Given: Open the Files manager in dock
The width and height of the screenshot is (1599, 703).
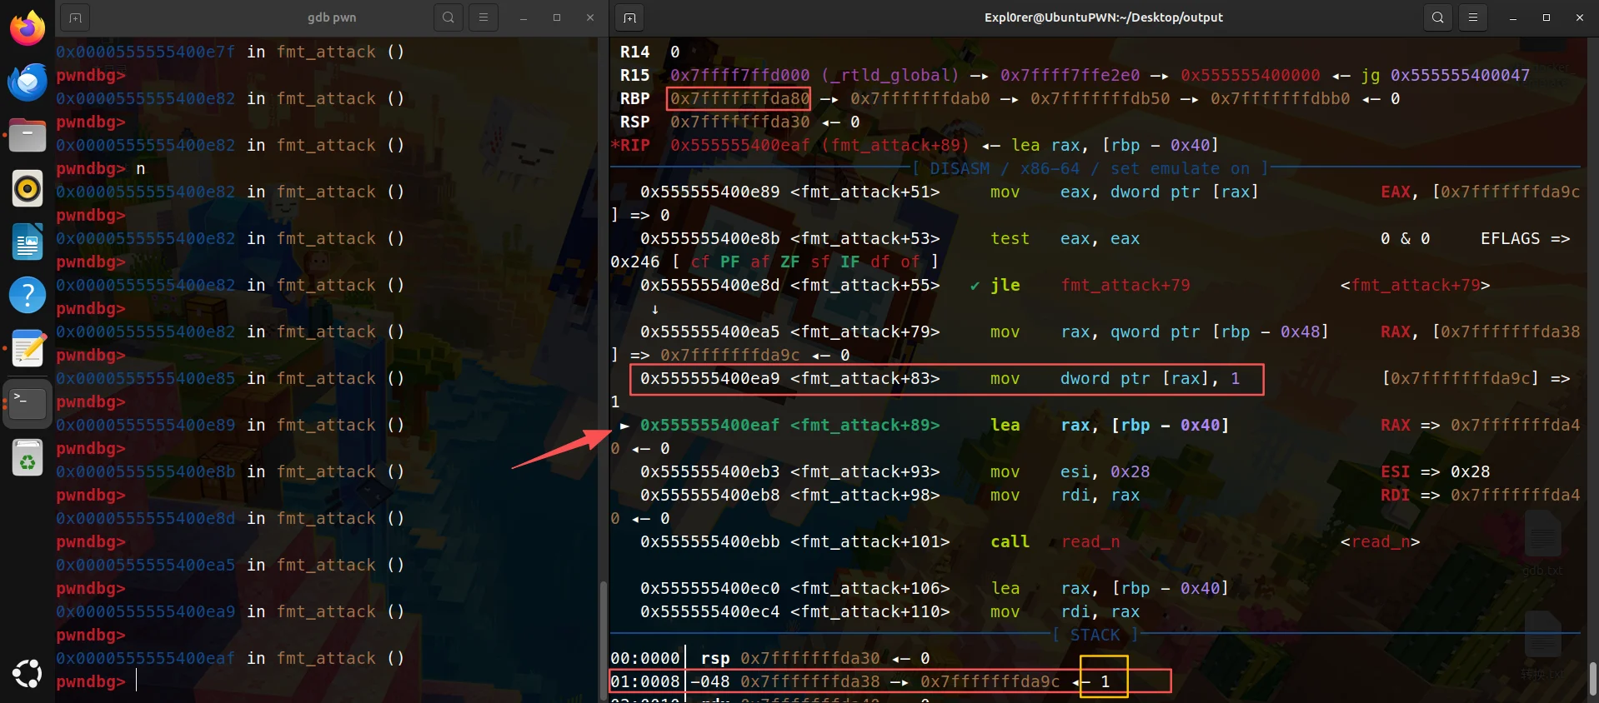Looking at the screenshot, I should (x=28, y=135).
